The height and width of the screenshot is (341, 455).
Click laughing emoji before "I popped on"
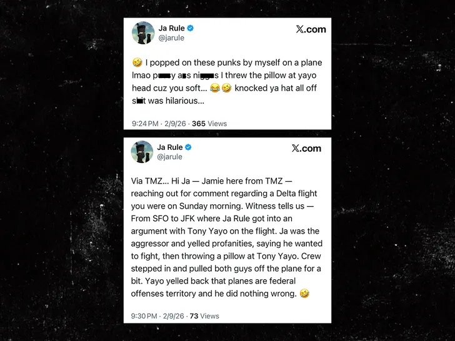tap(137, 62)
